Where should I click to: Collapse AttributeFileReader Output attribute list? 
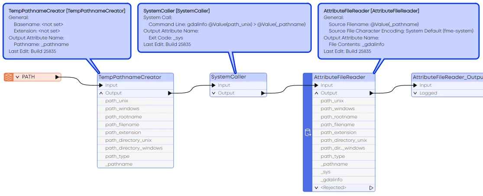(x=316, y=93)
